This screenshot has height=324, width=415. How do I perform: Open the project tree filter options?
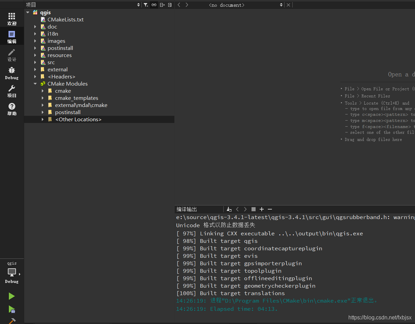click(146, 5)
